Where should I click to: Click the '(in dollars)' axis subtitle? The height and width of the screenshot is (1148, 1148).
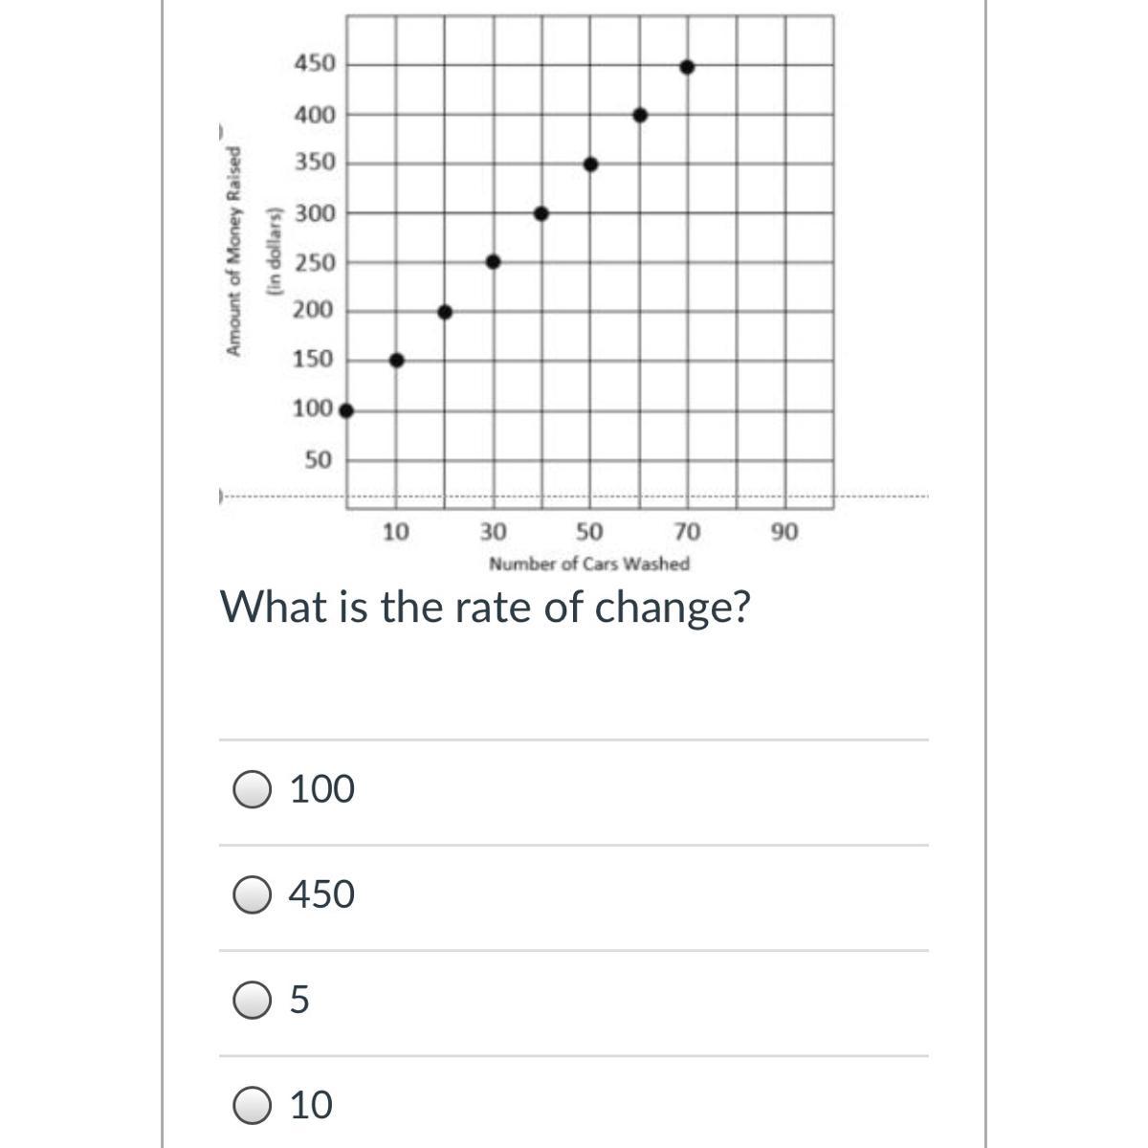pyautogui.click(x=276, y=251)
